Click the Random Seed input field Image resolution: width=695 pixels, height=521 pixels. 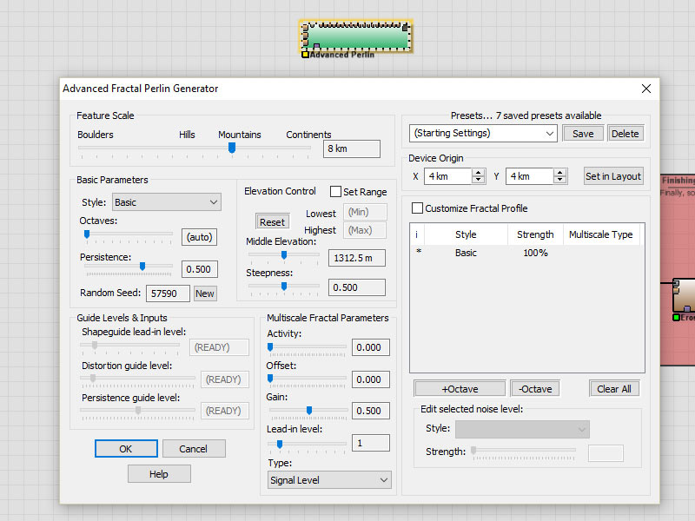[168, 293]
